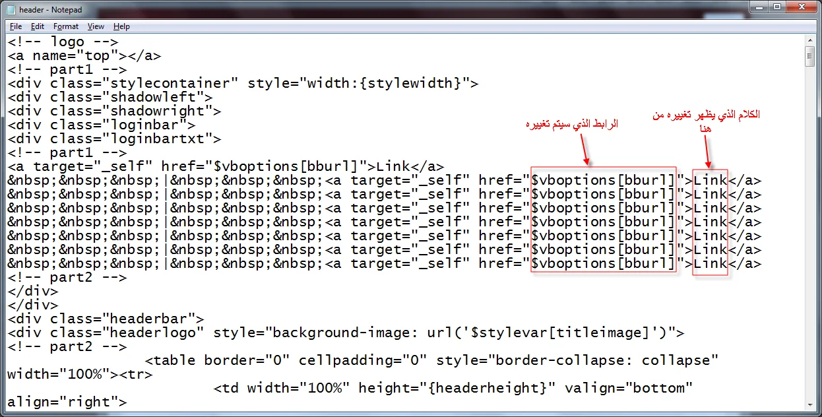Click the headerlogo background-image line
This screenshot has height=417, width=822.
(x=264, y=332)
